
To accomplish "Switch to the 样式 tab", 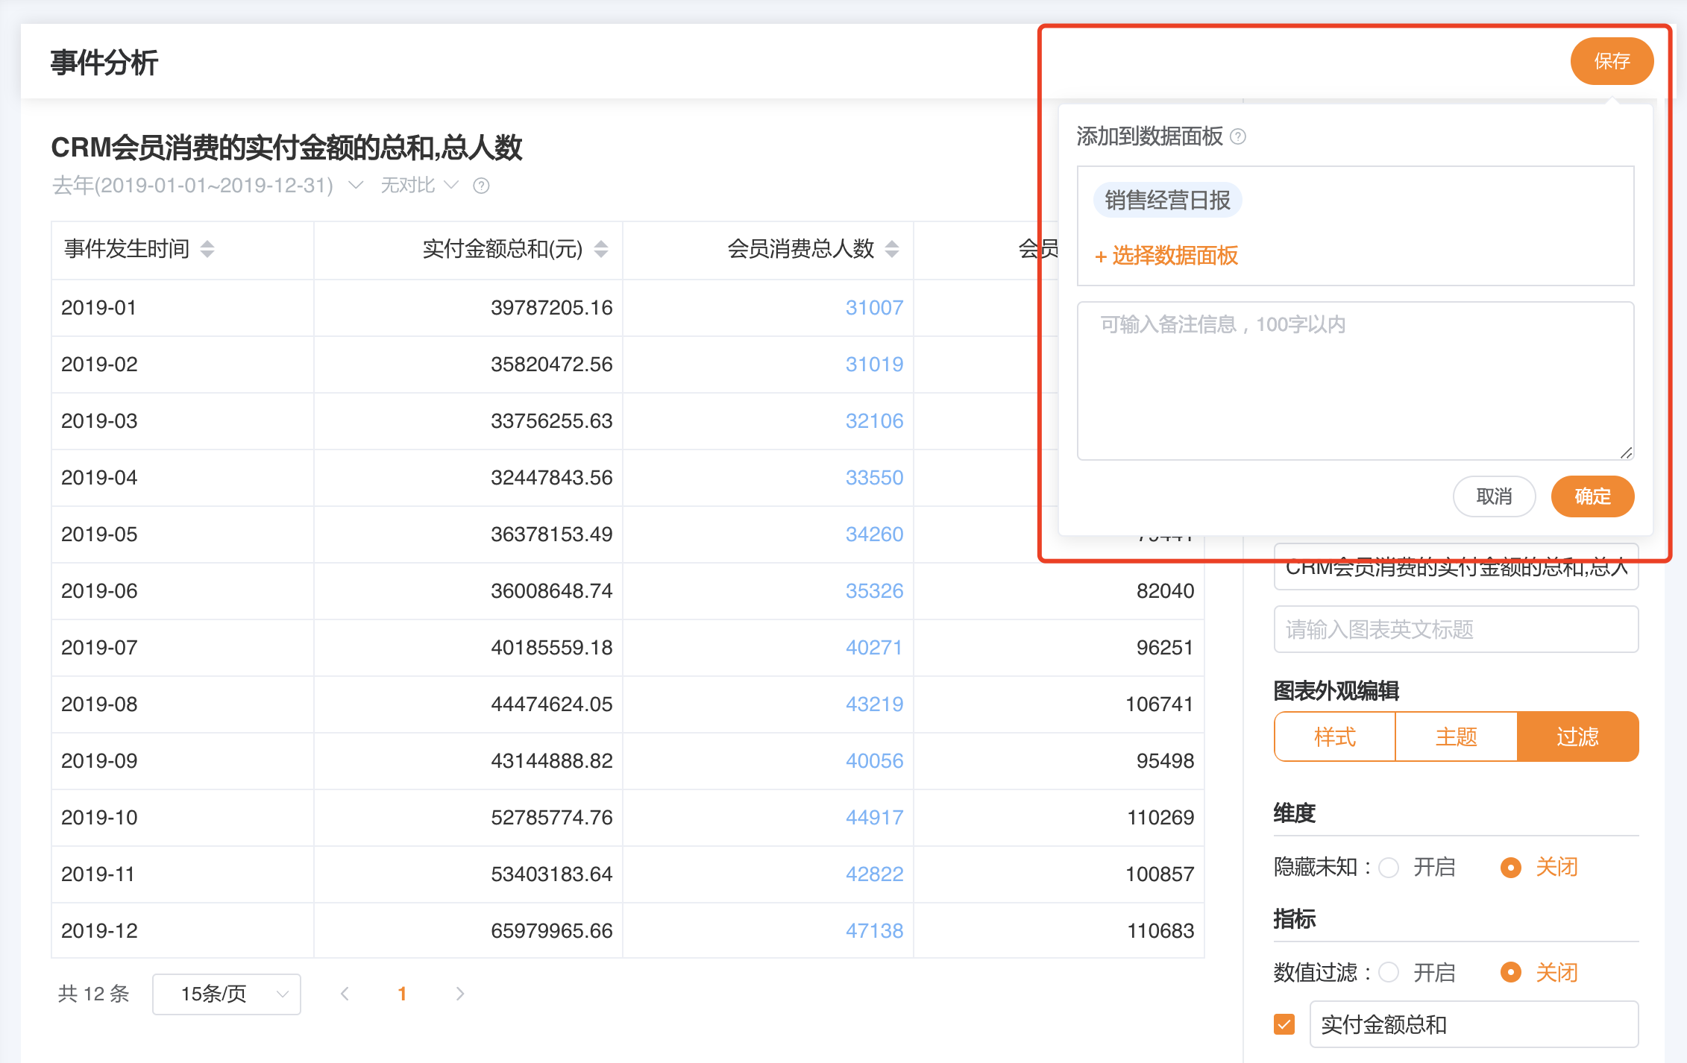I will (1334, 737).
